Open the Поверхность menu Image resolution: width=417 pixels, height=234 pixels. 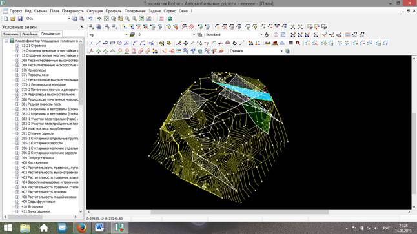[x=72, y=11]
